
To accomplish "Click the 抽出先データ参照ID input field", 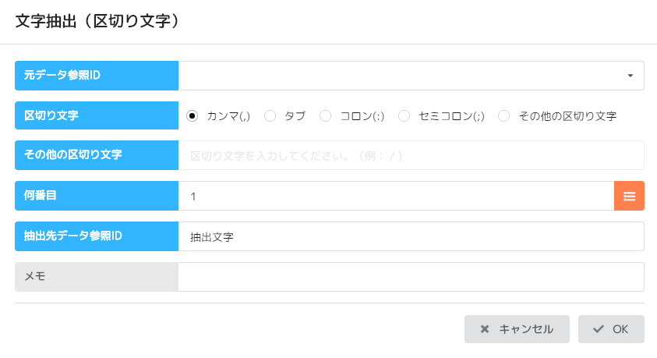I will (x=411, y=236).
